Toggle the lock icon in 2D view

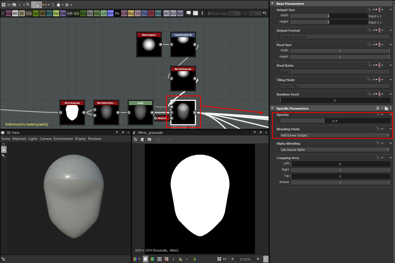(x=266, y=259)
